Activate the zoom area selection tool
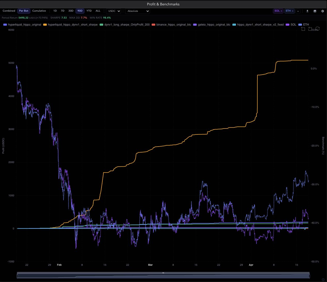The image size is (327, 282). (303, 29)
